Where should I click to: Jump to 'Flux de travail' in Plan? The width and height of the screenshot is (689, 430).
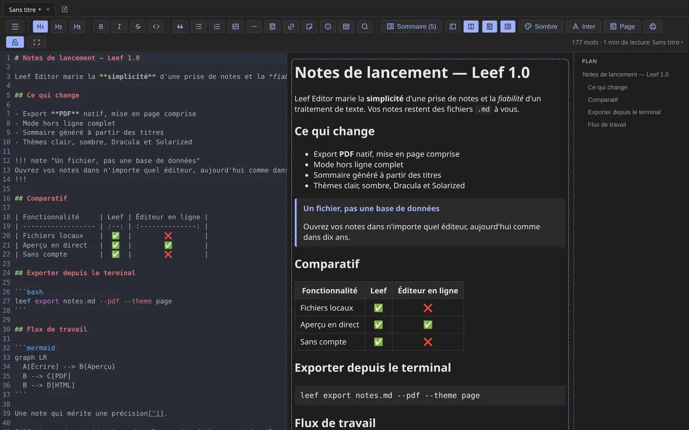coord(607,124)
